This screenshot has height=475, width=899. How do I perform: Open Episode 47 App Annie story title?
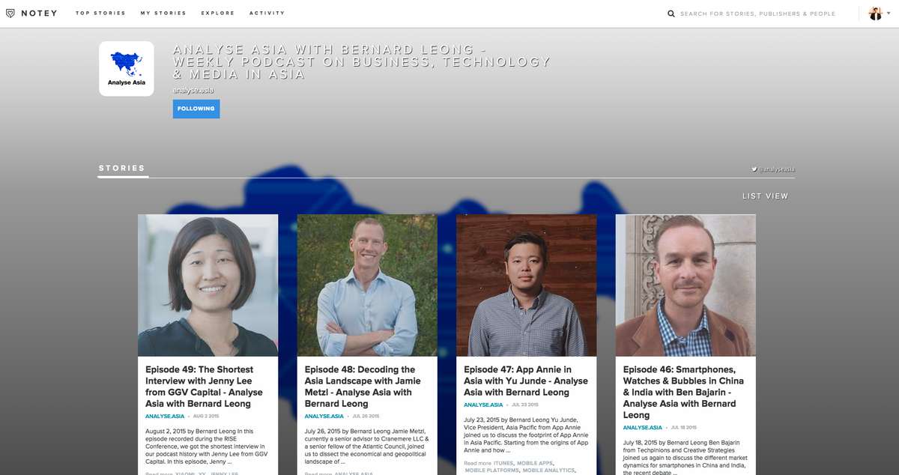click(526, 381)
